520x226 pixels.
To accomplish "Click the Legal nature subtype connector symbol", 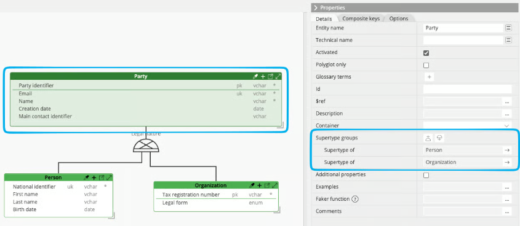I will point(146,146).
